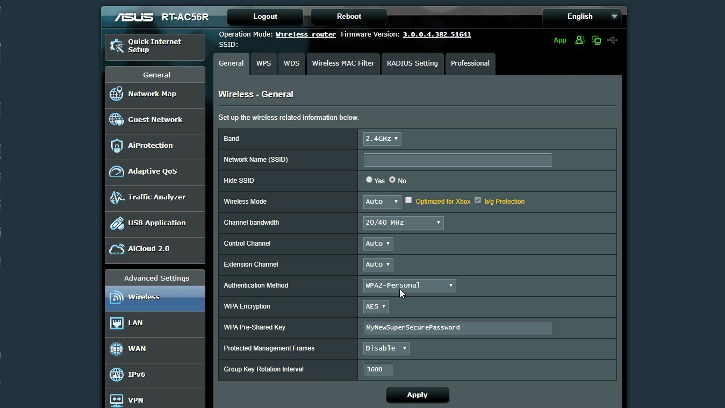Image resolution: width=725 pixels, height=408 pixels.
Task: Open Guest Network menu label
Action: point(155,120)
